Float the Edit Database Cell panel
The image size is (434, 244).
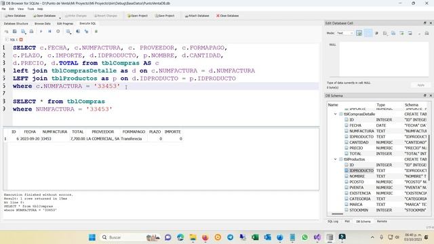[x=425, y=23]
